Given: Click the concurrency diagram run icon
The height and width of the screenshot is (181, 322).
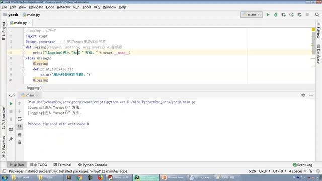Looking at the screenshot, I should (299, 15).
